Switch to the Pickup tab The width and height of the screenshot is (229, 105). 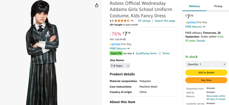coord(218,6)
